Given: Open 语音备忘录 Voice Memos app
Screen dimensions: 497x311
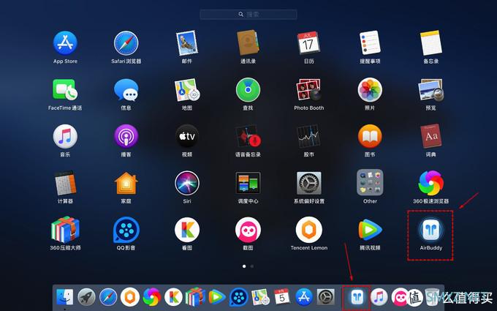Looking at the screenshot, I should pos(248,136).
